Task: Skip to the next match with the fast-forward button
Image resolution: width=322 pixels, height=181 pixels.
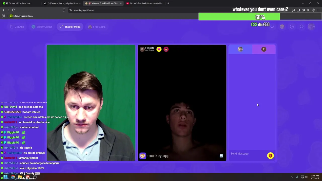Action: pyautogui.click(x=221, y=156)
